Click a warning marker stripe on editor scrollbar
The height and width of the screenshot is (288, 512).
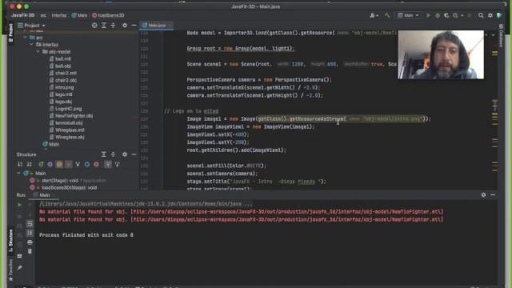tap(495, 53)
